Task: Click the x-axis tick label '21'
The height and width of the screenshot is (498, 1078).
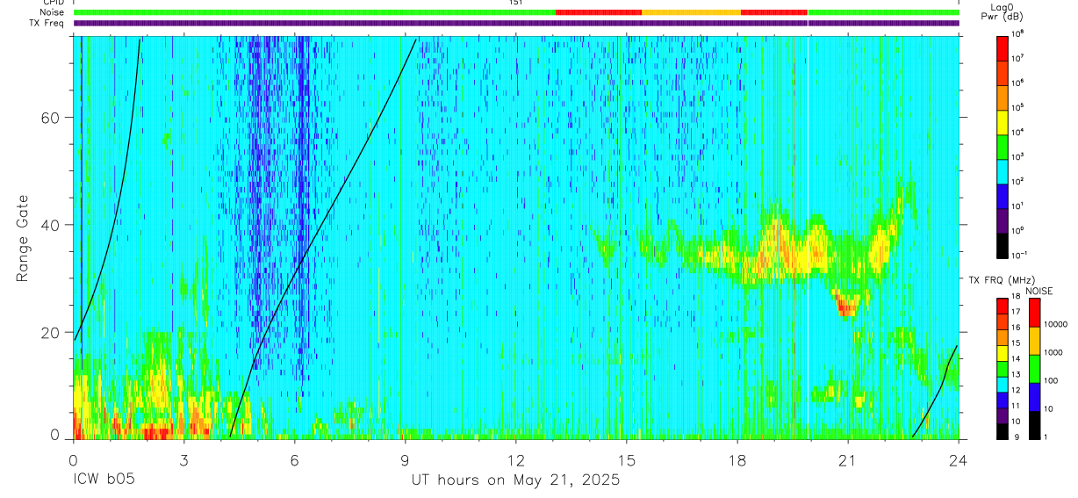Action: (848, 459)
